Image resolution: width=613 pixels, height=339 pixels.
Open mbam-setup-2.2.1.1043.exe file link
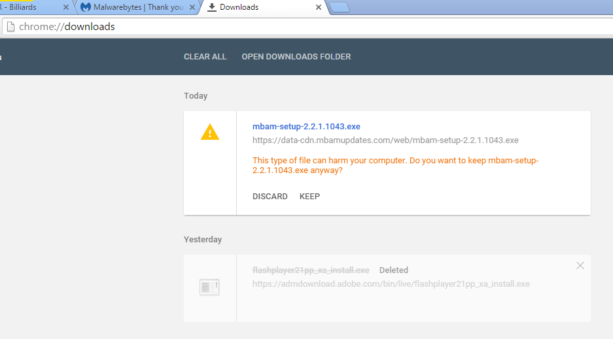(x=306, y=127)
